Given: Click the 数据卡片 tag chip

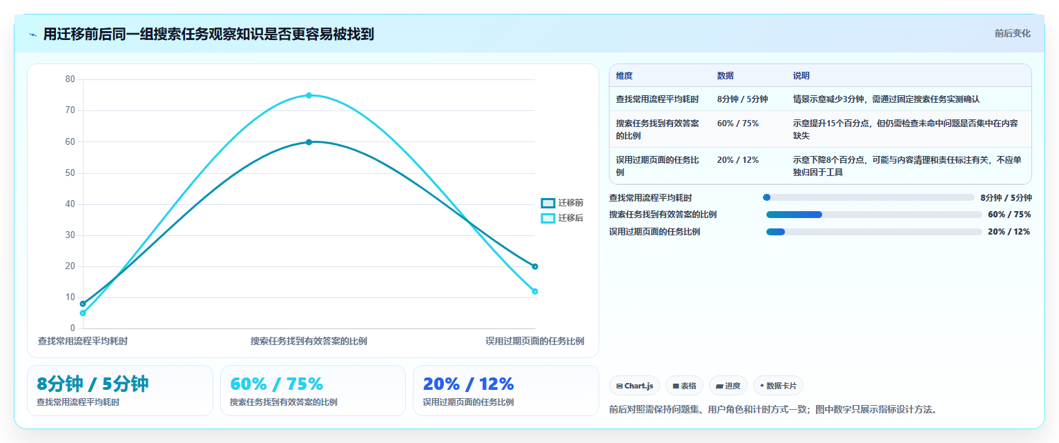Looking at the screenshot, I should pyautogui.click(x=778, y=386).
